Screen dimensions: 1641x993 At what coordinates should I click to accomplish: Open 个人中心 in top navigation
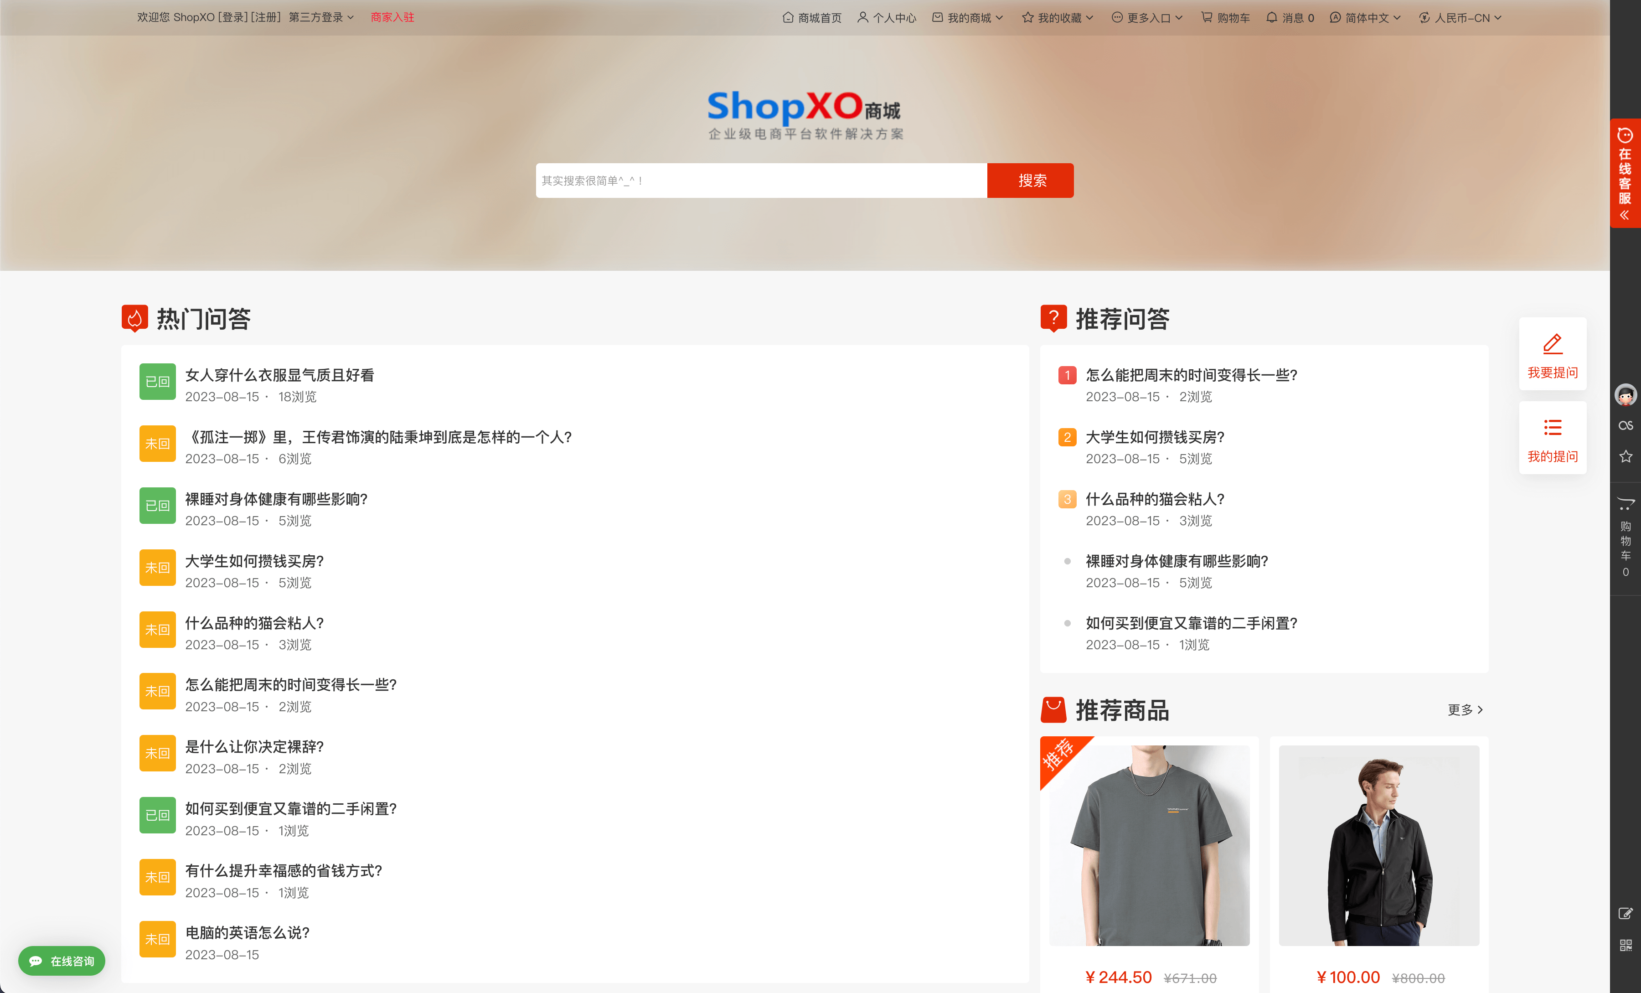click(x=887, y=17)
